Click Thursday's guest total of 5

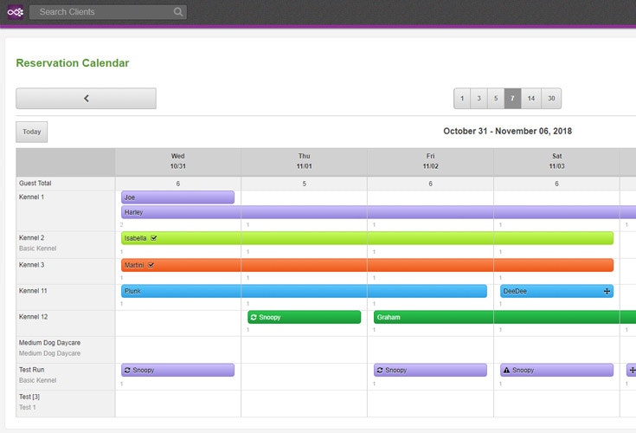tap(305, 184)
